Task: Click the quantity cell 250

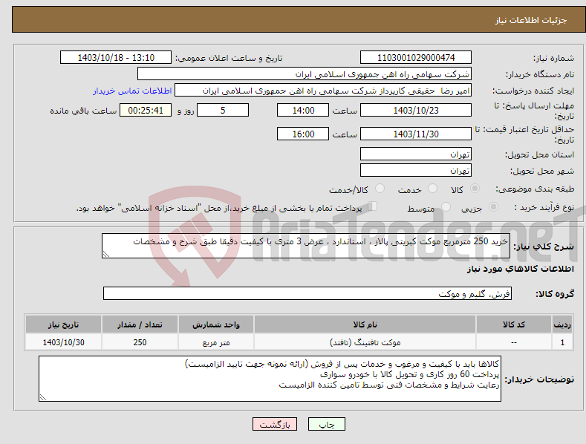Action: tap(140, 342)
